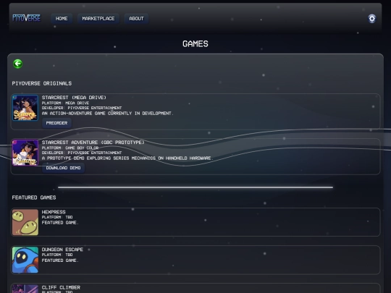Screen dimensions: 391x293
Task: Click the developer line under Starcrest Adventure
Action: (82, 153)
